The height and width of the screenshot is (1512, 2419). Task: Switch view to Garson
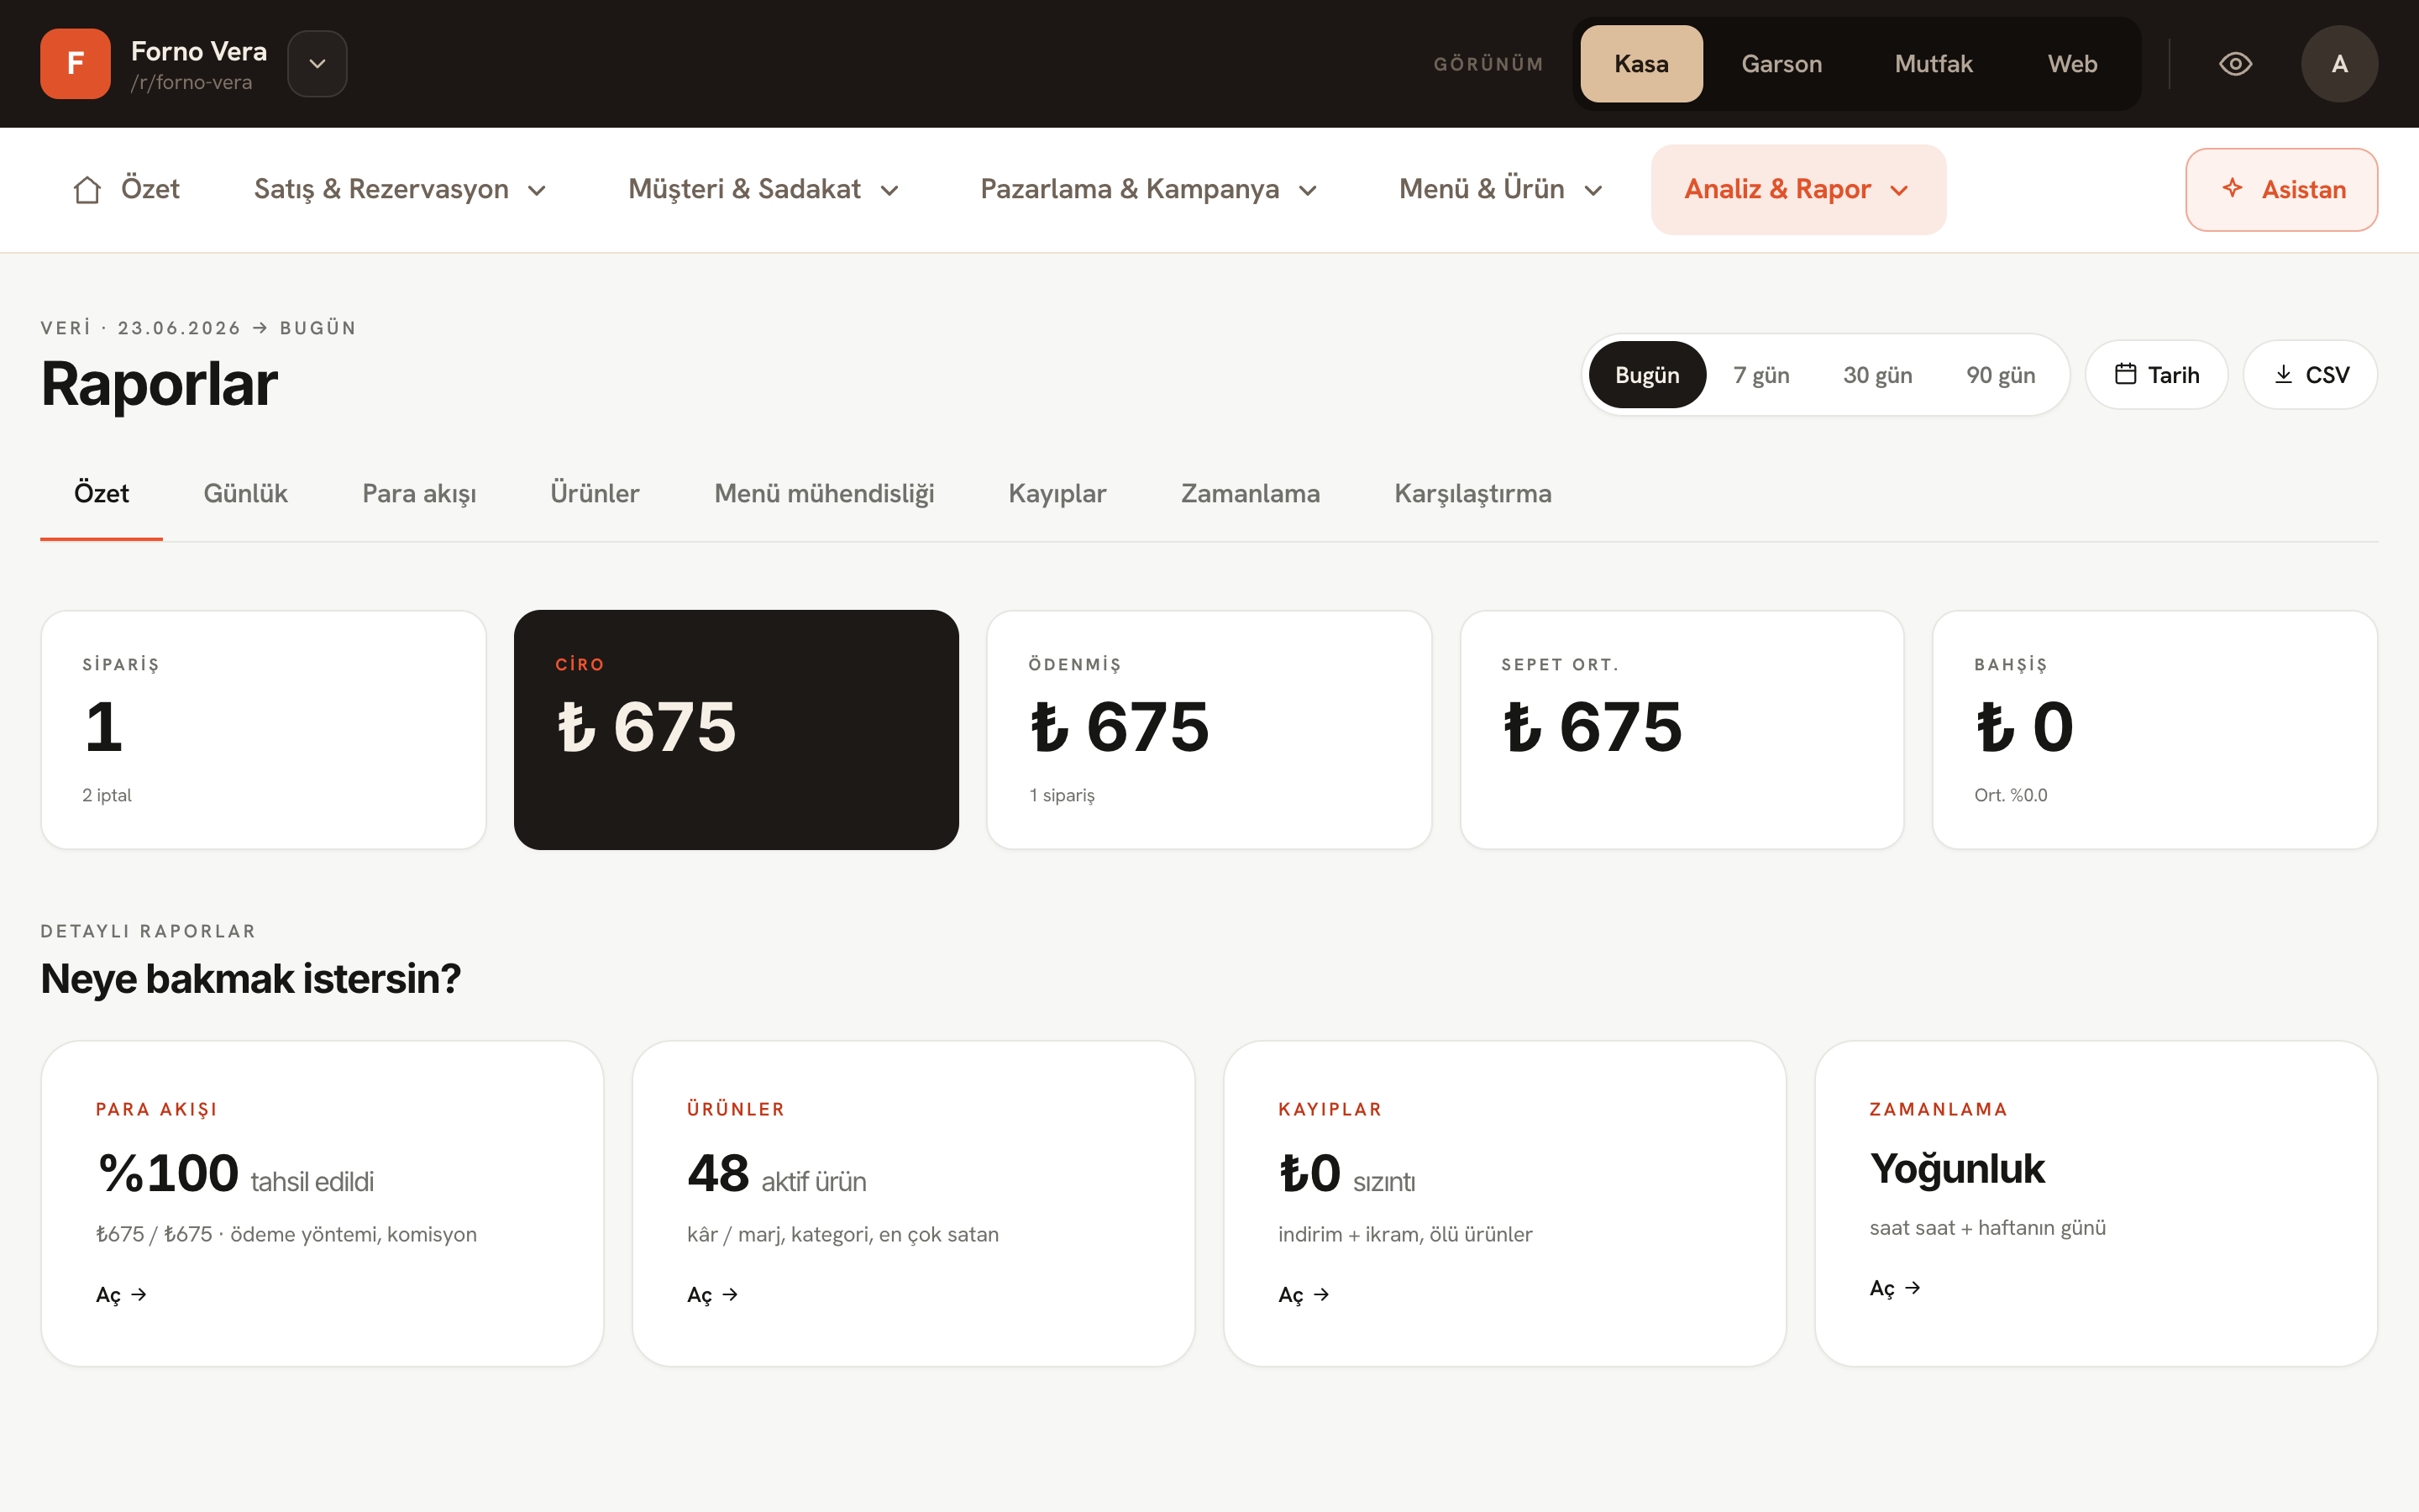coord(1781,64)
